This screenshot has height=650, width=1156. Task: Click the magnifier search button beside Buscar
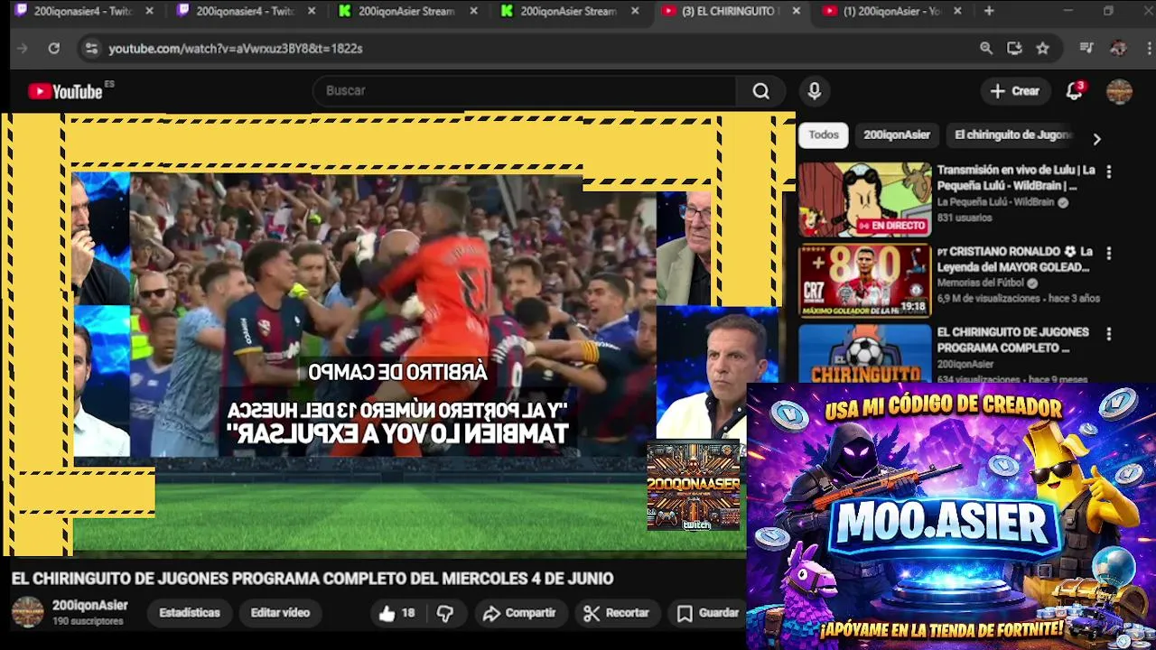[x=761, y=91]
